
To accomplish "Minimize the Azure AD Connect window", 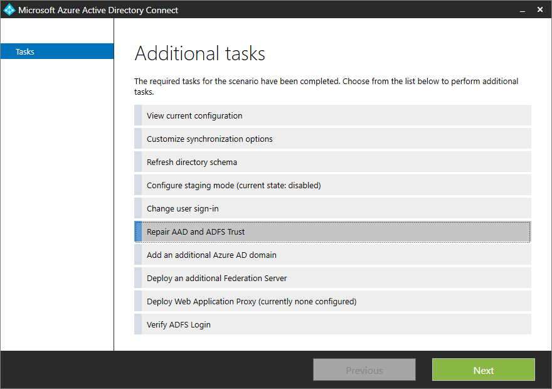I will click(x=523, y=10).
